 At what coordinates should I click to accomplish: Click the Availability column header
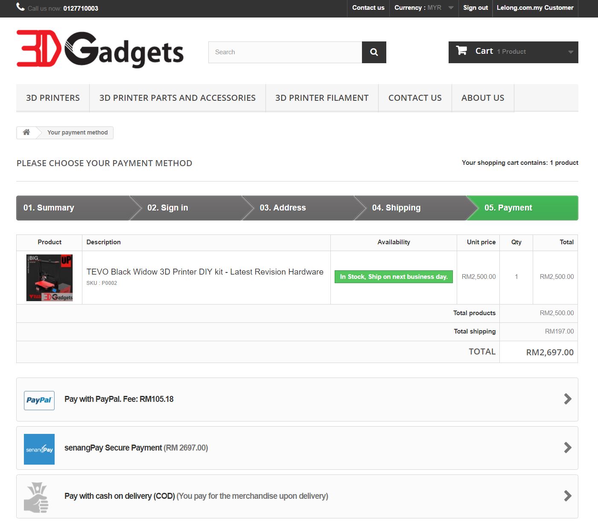(x=394, y=242)
